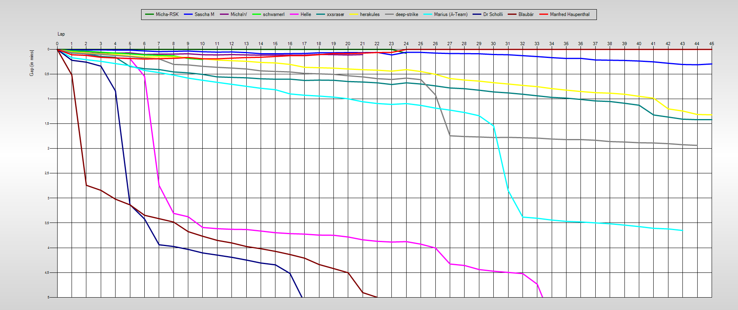Click lap number 30 on x-axis
This screenshot has width=738, height=310.
pyautogui.click(x=493, y=44)
